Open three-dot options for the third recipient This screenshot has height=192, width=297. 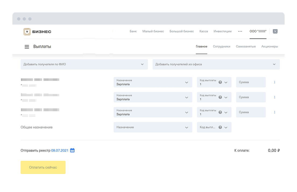click(274, 112)
